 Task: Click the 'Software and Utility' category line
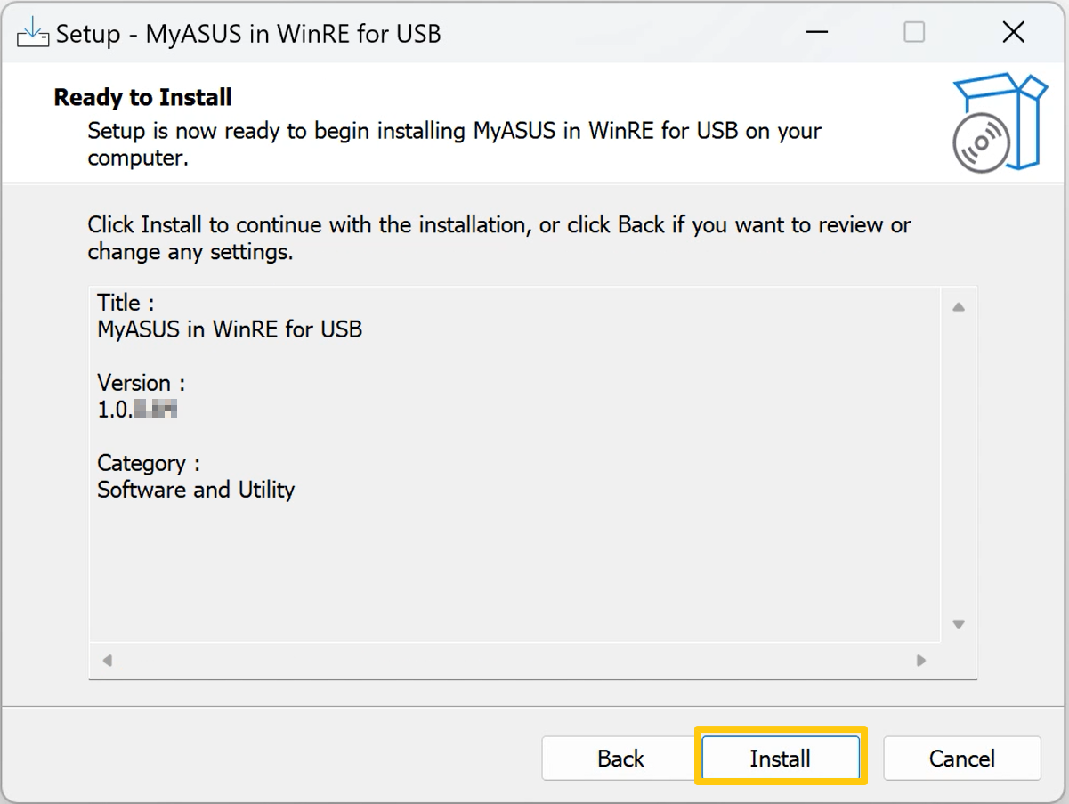coord(196,490)
